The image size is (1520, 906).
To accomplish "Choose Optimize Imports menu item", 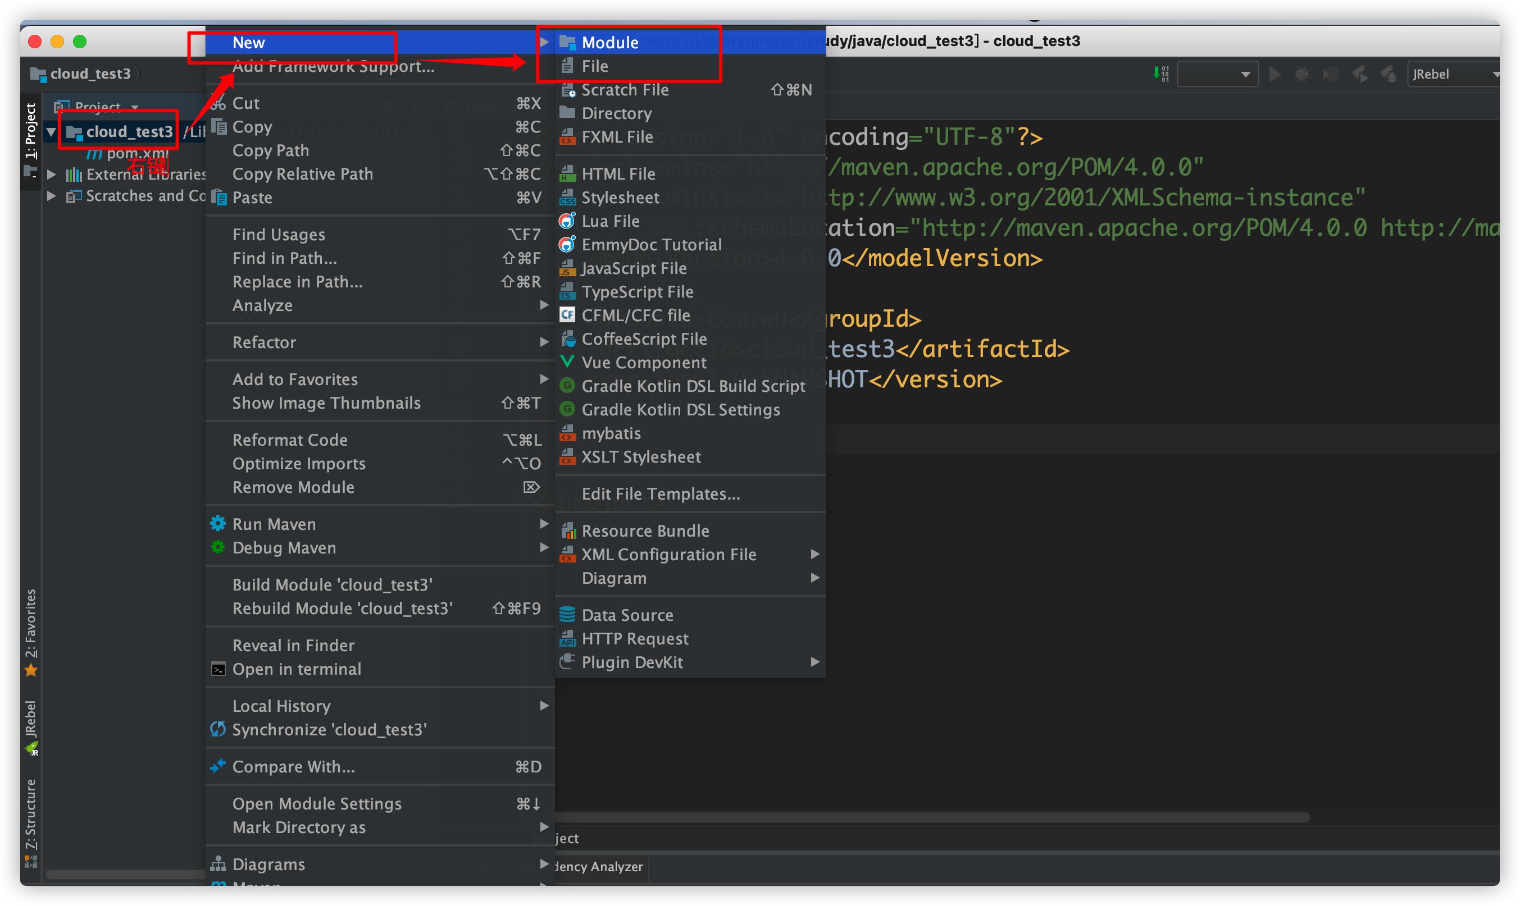I will click(x=379, y=463).
